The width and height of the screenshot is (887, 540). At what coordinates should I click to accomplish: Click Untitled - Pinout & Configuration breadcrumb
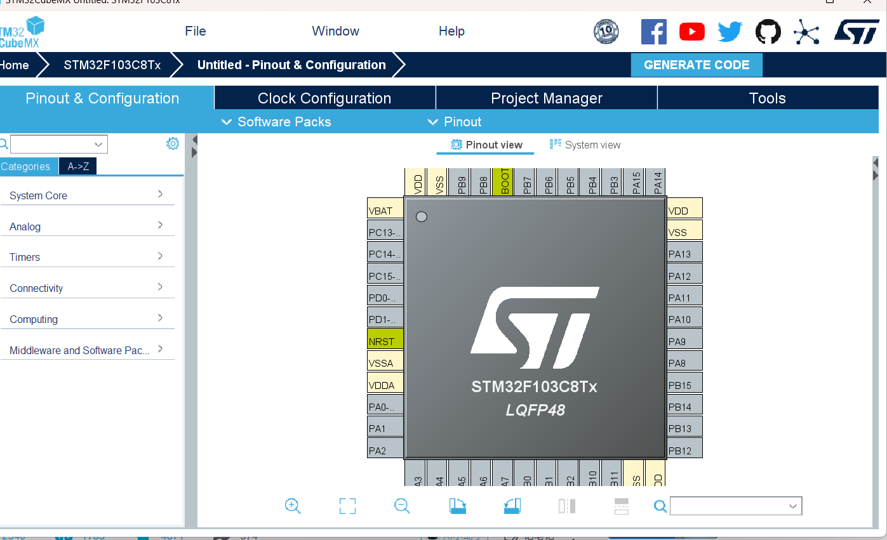coord(291,65)
